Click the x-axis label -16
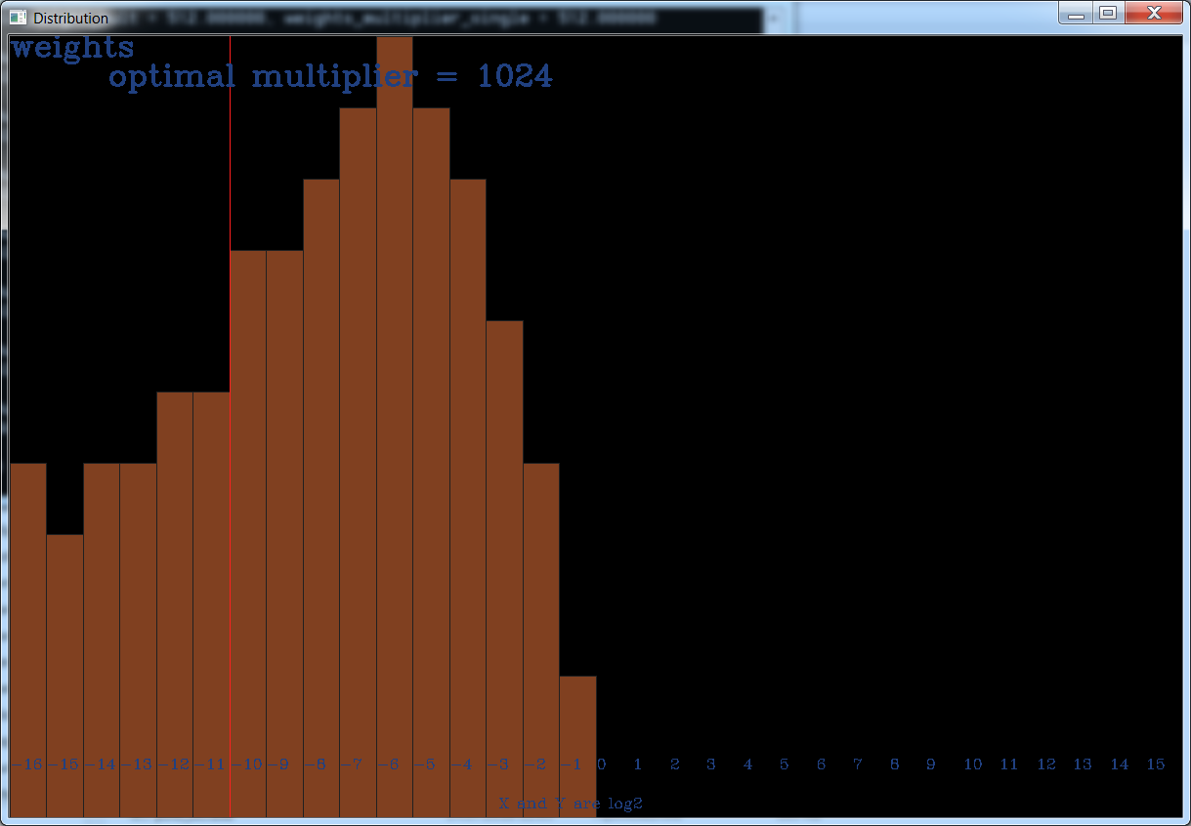The image size is (1191, 826). (27, 764)
